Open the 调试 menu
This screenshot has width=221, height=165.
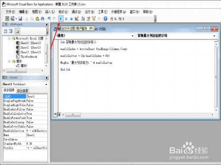76,12
